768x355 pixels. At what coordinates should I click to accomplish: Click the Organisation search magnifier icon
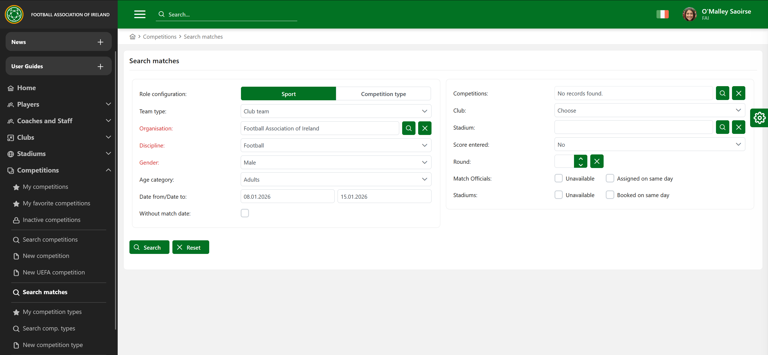[x=409, y=128]
